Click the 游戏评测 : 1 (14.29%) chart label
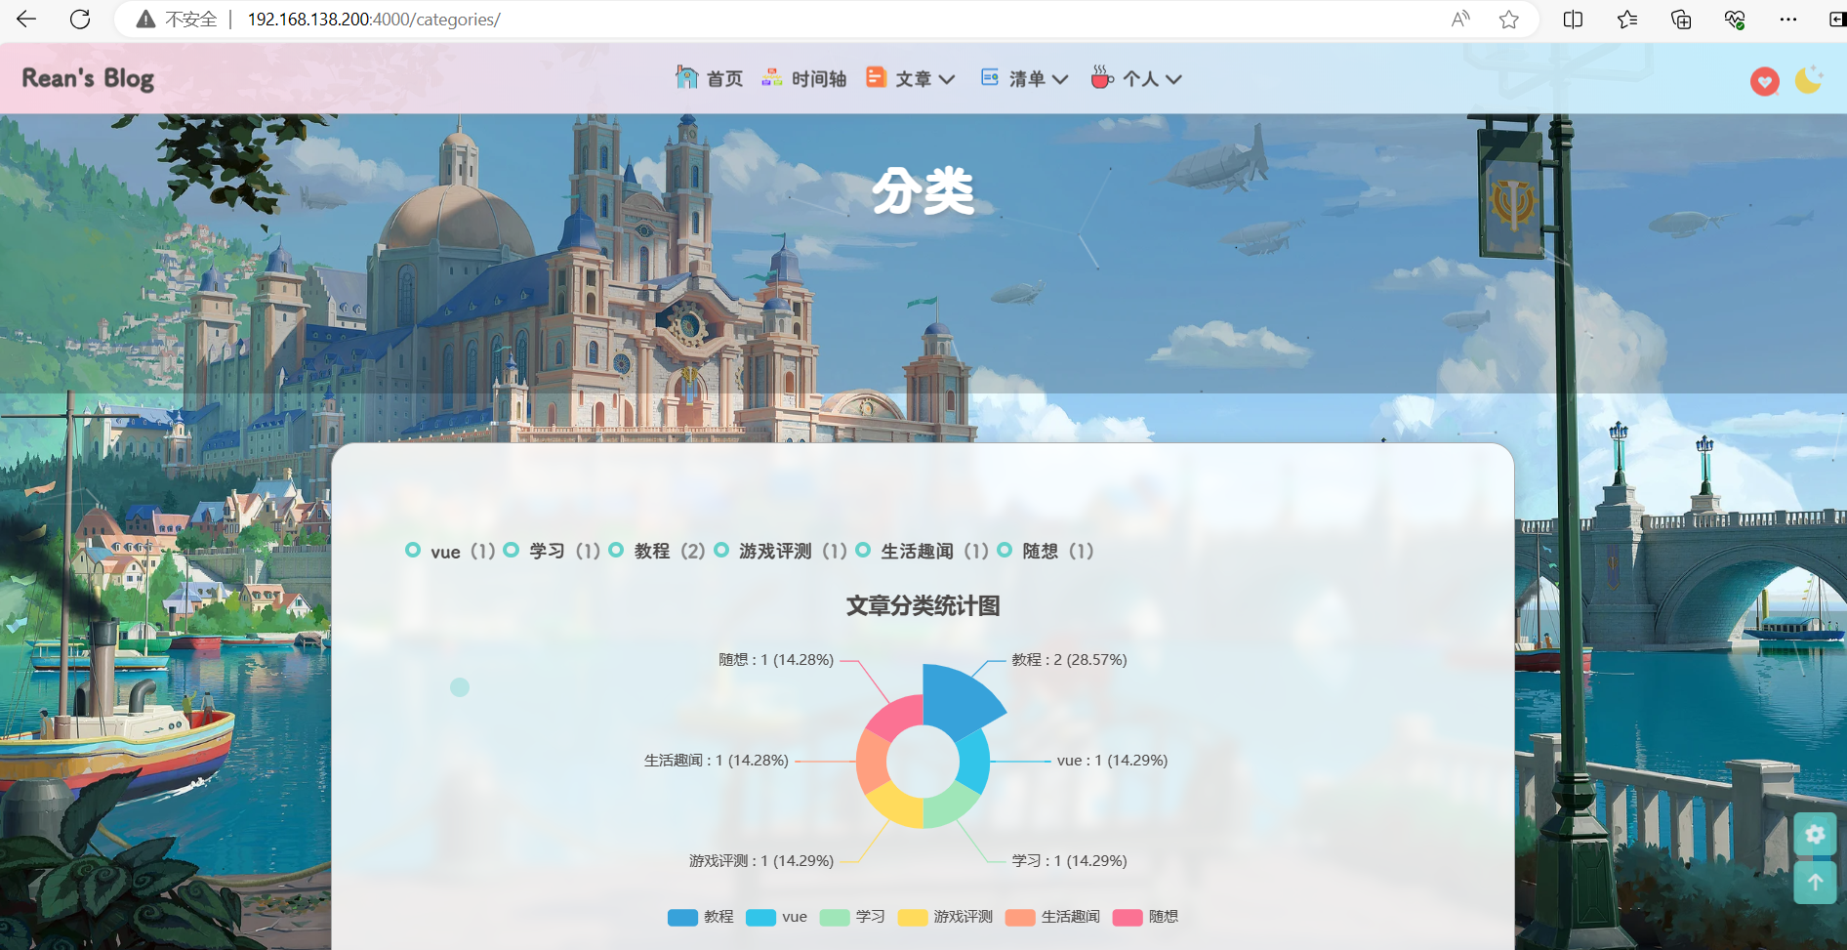1847x950 pixels. tap(761, 861)
